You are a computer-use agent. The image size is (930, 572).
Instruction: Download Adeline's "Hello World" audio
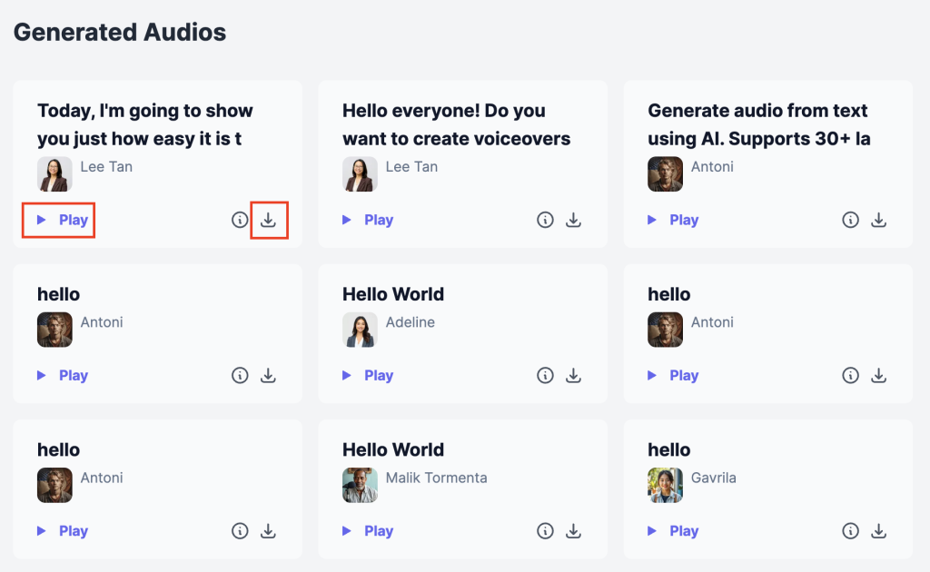[573, 375]
